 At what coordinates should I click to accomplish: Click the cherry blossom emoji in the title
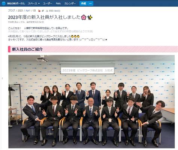click(84, 17)
